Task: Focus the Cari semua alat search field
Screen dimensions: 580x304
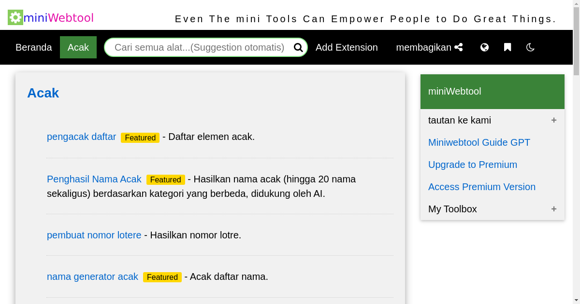Action: tap(199, 47)
